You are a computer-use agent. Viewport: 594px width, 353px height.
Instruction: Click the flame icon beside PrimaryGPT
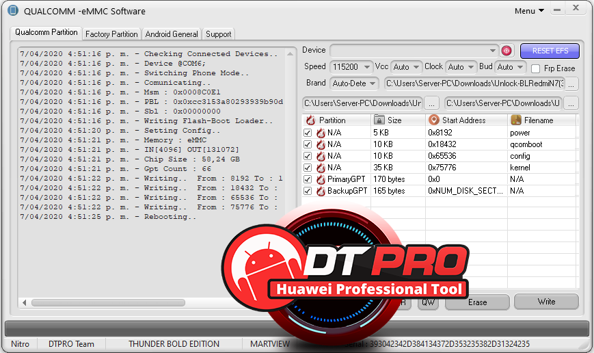pos(321,179)
